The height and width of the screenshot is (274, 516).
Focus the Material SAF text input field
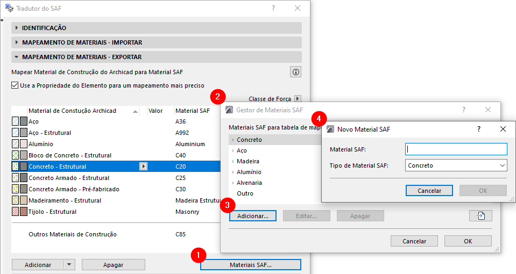point(456,149)
